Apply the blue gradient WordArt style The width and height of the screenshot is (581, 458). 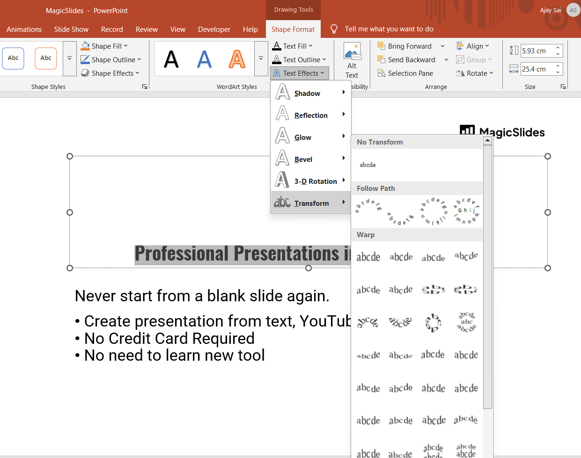click(204, 59)
